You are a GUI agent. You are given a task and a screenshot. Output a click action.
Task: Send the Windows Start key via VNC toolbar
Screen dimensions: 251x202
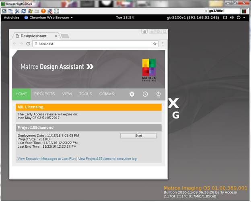pyautogui.click(x=30, y=11)
